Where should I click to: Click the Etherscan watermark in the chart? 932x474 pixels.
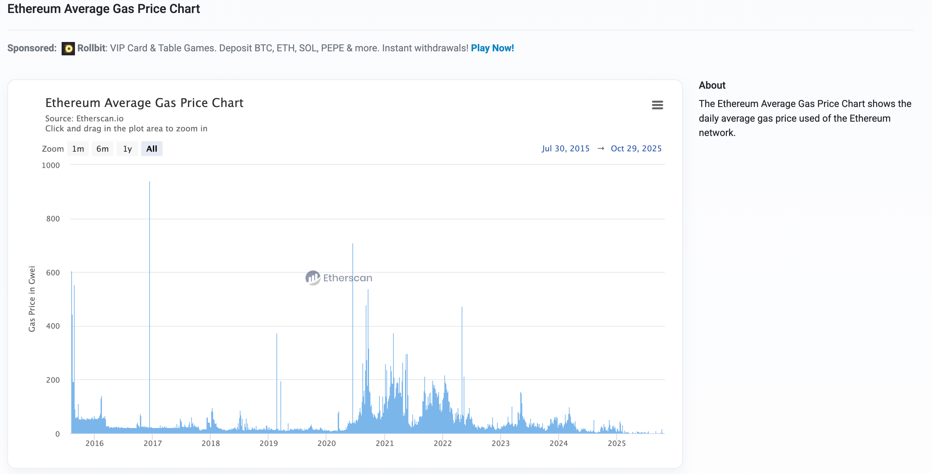pos(339,278)
